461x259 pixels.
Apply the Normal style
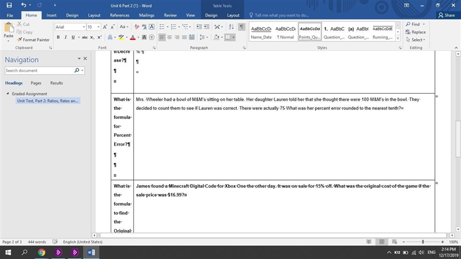285,32
